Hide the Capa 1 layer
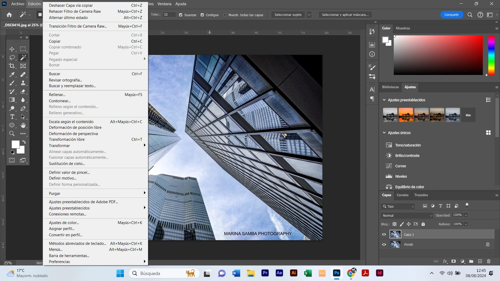Viewport: 500px width, 281px height. pyautogui.click(x=384, y=234)
